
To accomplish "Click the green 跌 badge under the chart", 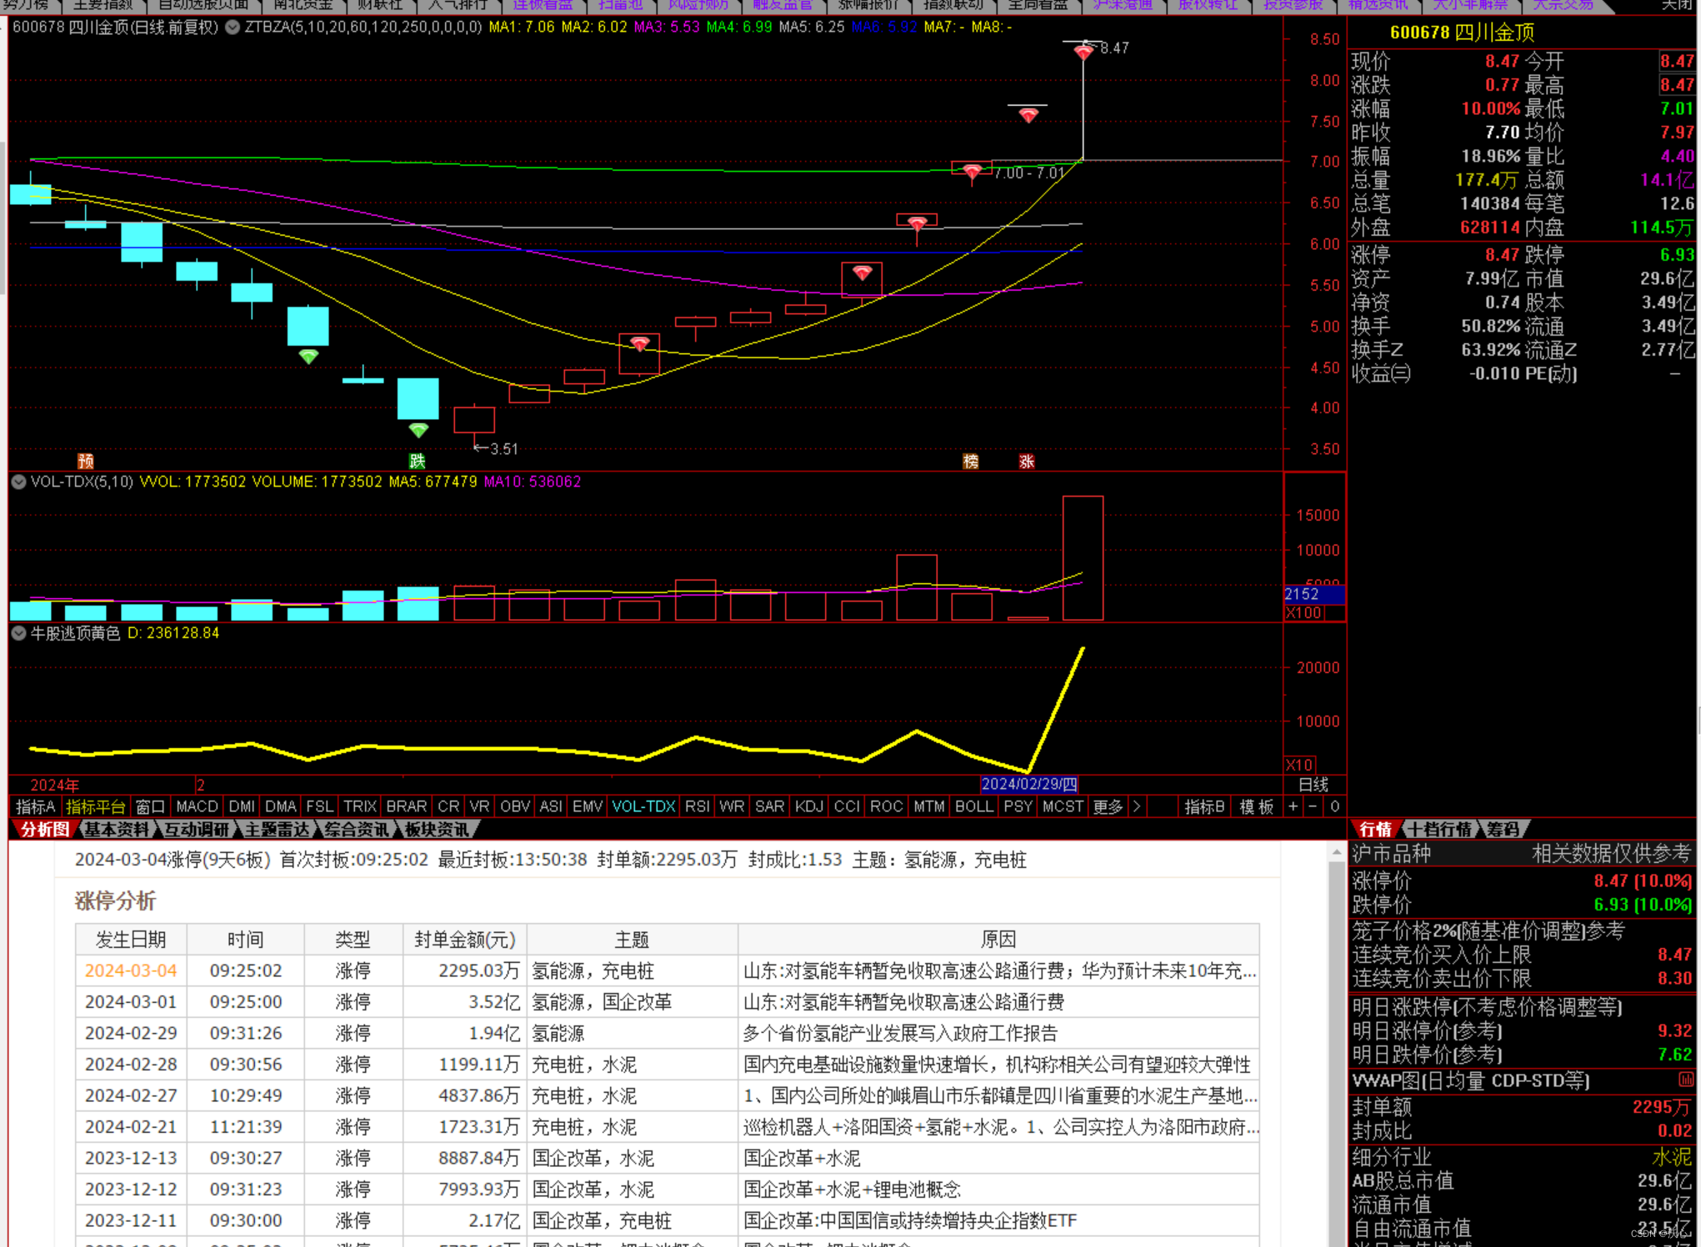I will (418, 461).
